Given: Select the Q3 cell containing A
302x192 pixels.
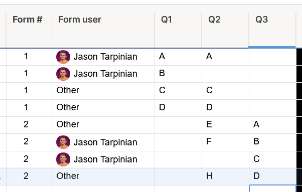Looking at the screenshot, I should pyautogui.click(x=272, y=125).
